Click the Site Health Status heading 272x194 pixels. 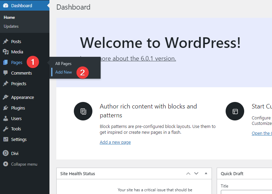[78, 173]
